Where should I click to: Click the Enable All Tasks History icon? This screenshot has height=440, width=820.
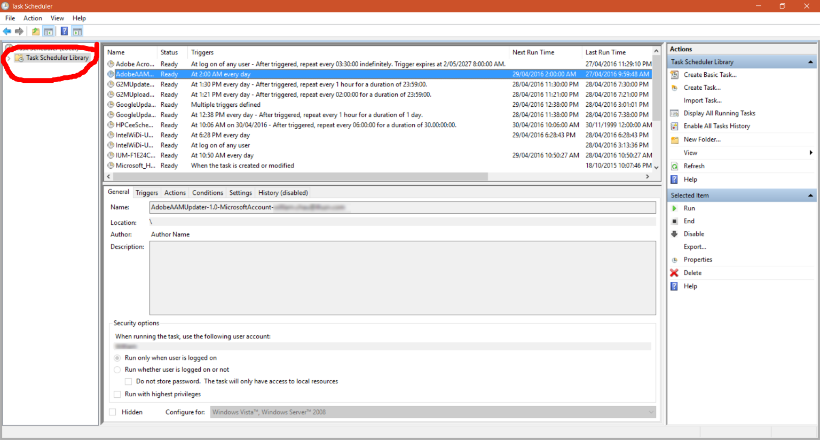pyautogui.click(x=675, y=126)
